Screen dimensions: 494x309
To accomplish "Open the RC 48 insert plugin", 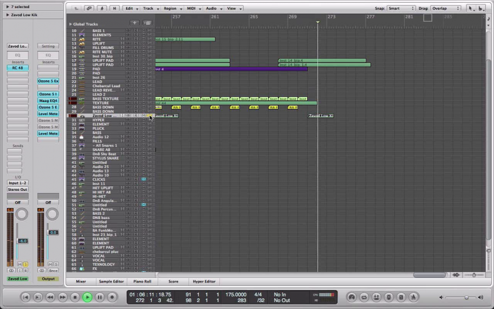I will coord(18,68).
